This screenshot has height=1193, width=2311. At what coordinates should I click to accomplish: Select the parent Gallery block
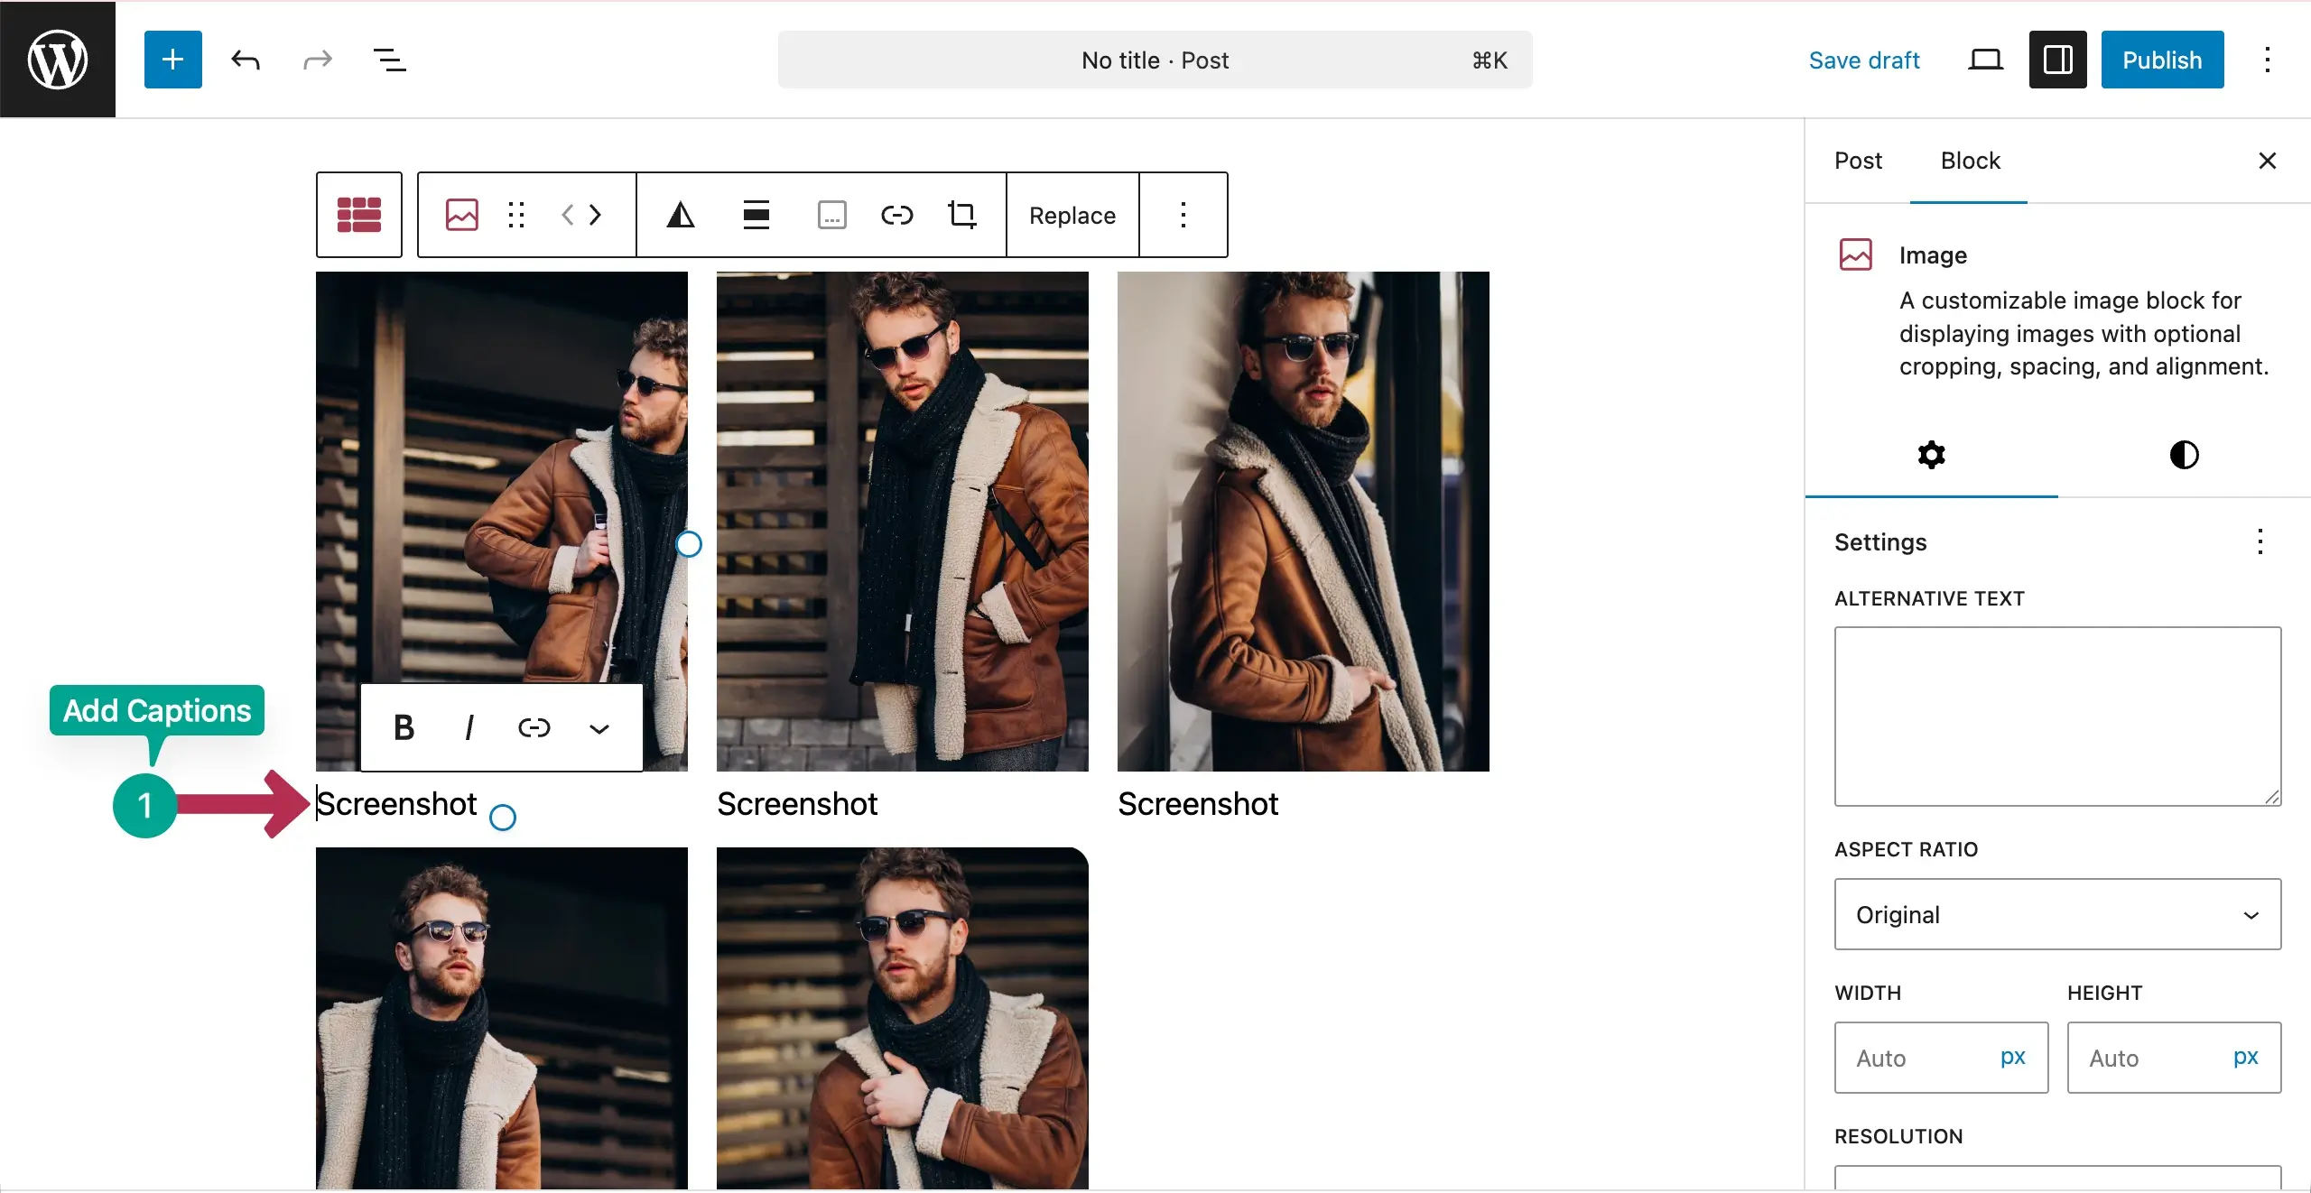coord(358,215)
